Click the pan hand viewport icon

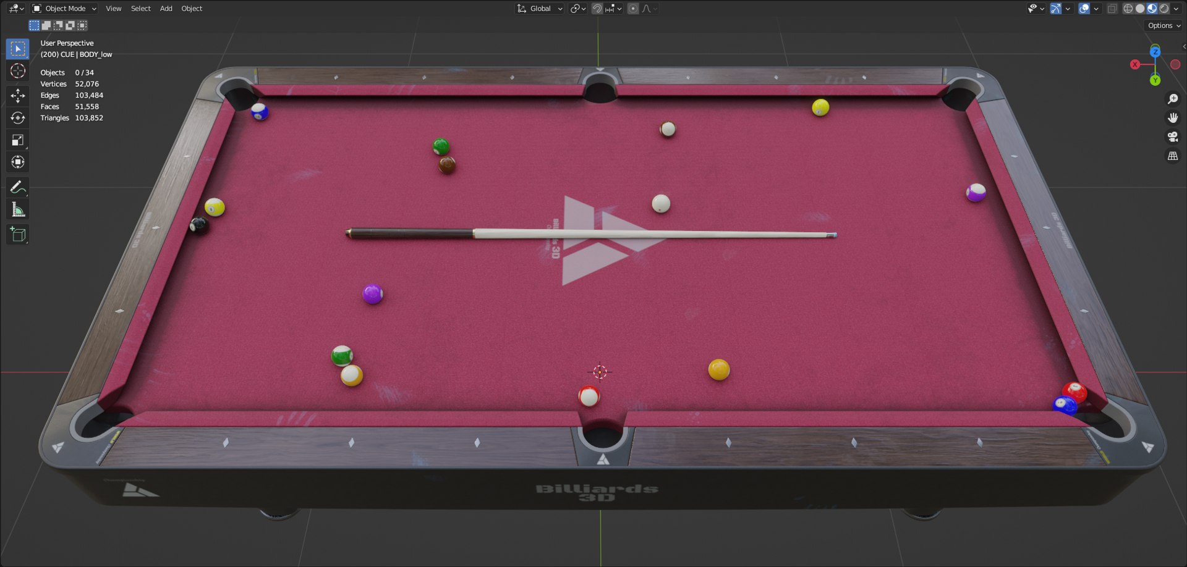1173,118
